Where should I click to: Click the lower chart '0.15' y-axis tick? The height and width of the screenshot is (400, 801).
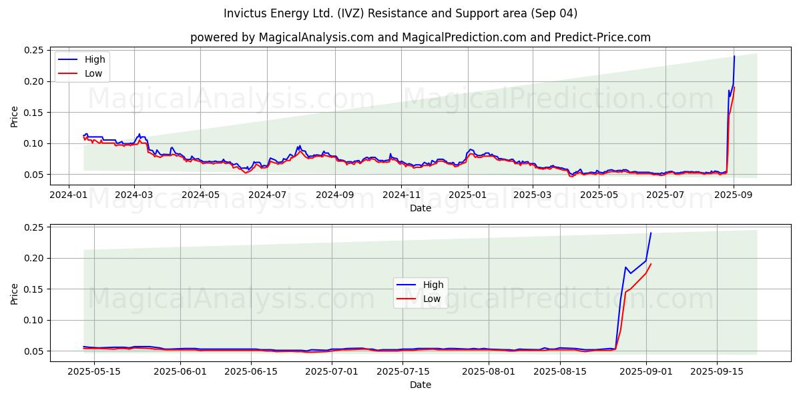[35, 289]
